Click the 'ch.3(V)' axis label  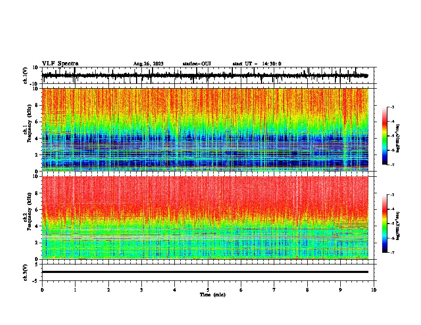pyautogui.click(x=26, y=273)
